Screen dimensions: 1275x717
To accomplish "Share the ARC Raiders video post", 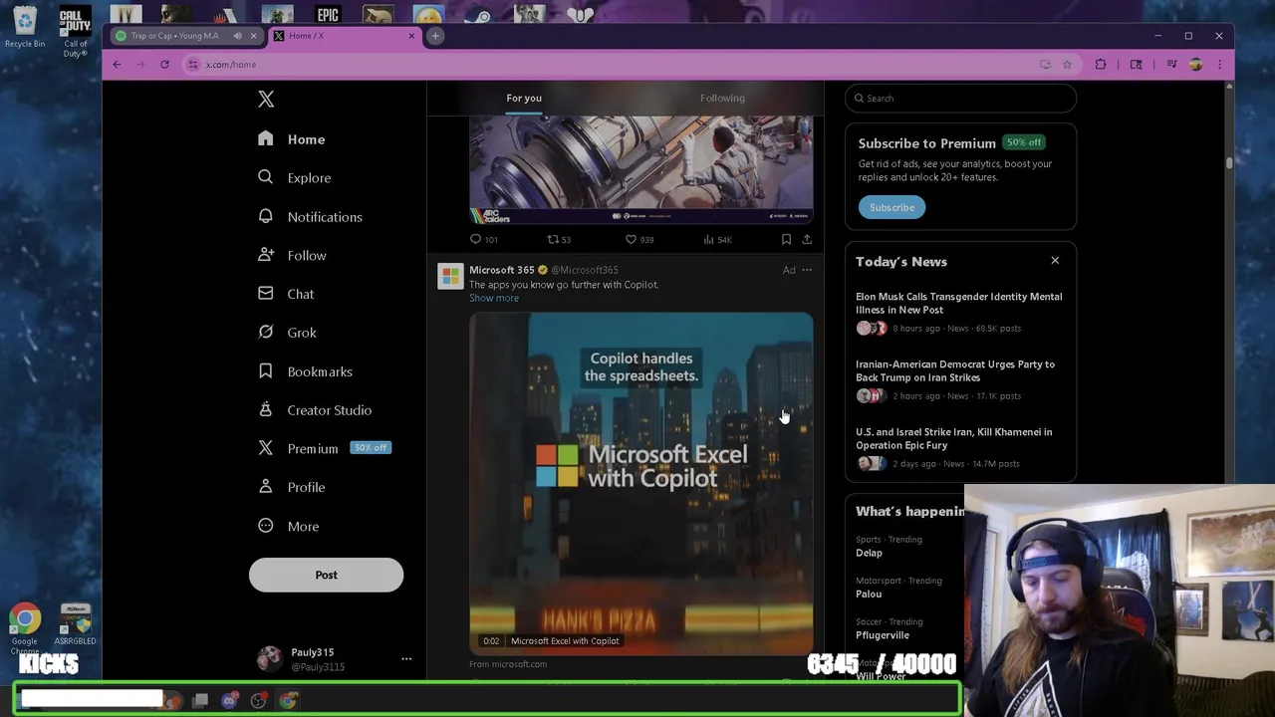I will [x=807, y=239].
